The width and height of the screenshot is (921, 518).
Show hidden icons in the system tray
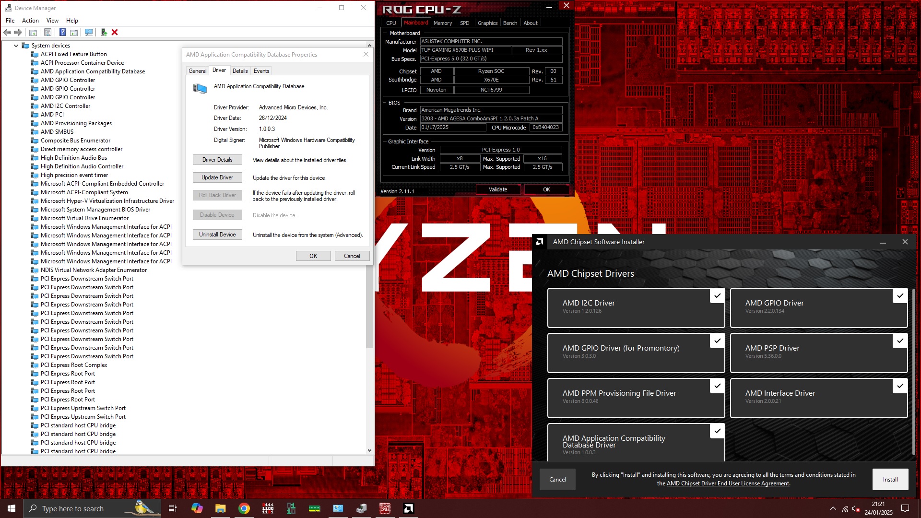[833, 508]
